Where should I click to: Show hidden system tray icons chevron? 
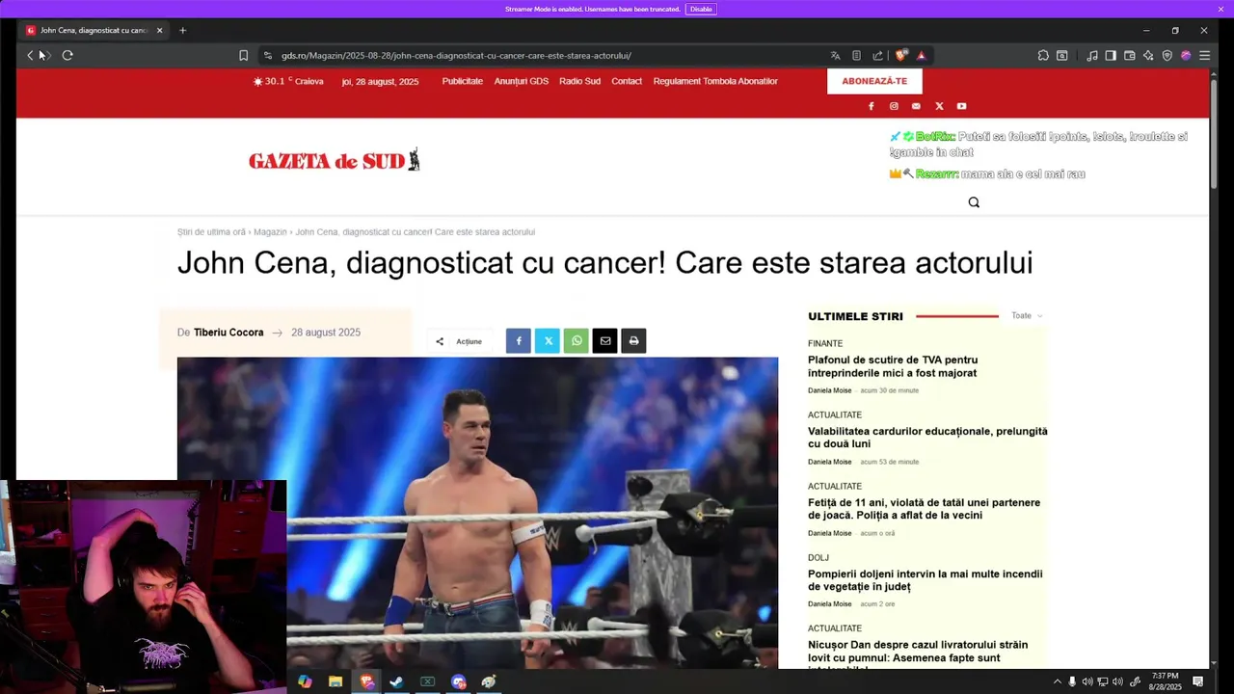click(1058, 681)
